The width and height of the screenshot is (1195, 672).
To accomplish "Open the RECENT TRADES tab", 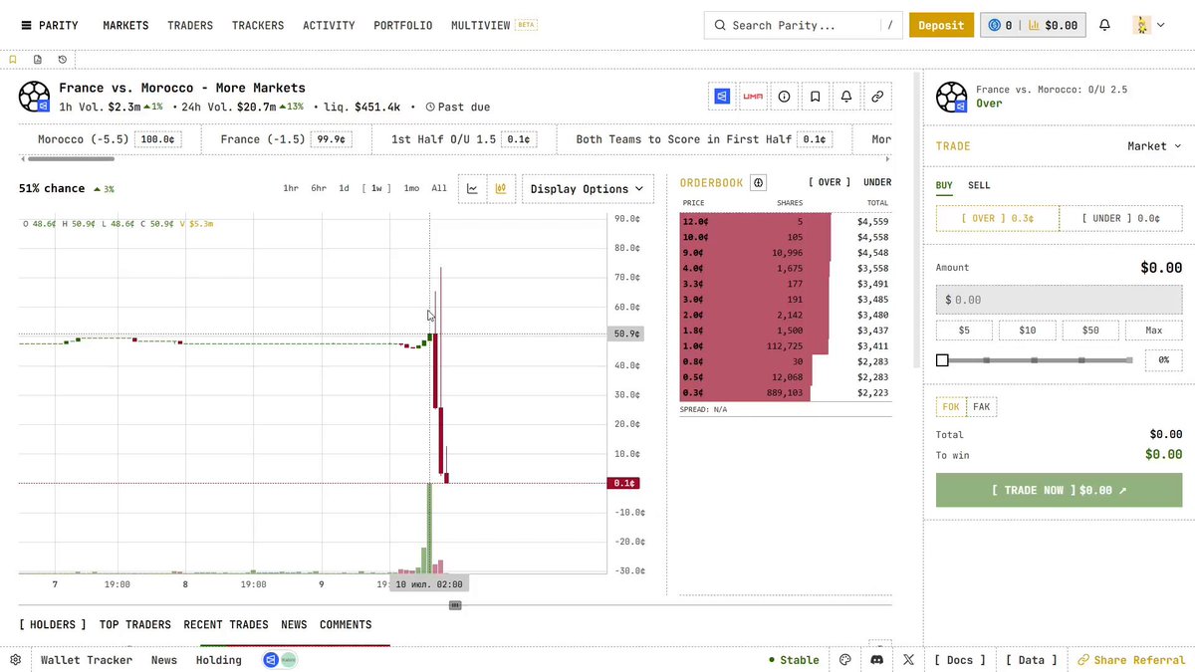I will (x=226, y=625).
